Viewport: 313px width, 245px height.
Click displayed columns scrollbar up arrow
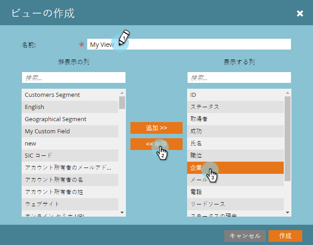coord(288,93)
